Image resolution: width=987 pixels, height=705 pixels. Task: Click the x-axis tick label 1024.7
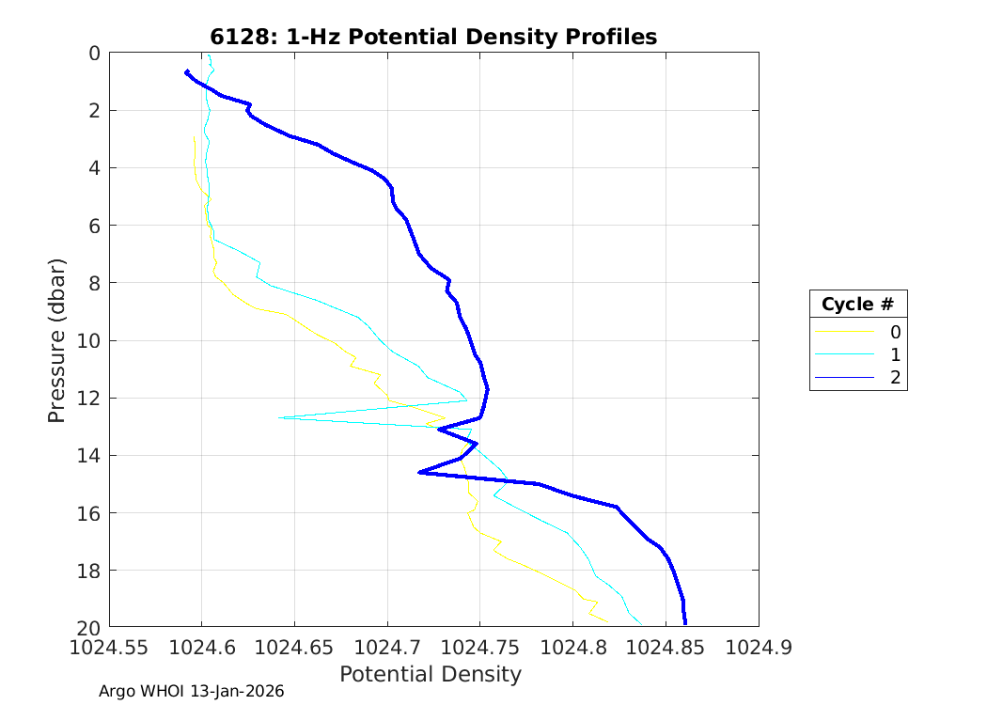[387, 647]
